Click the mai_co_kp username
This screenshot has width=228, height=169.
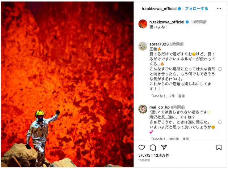pyautogui.click(x=160, y=107)
